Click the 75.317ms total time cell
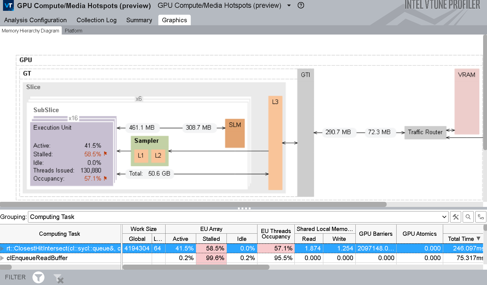The image size is (487, 285). point(463,258)
